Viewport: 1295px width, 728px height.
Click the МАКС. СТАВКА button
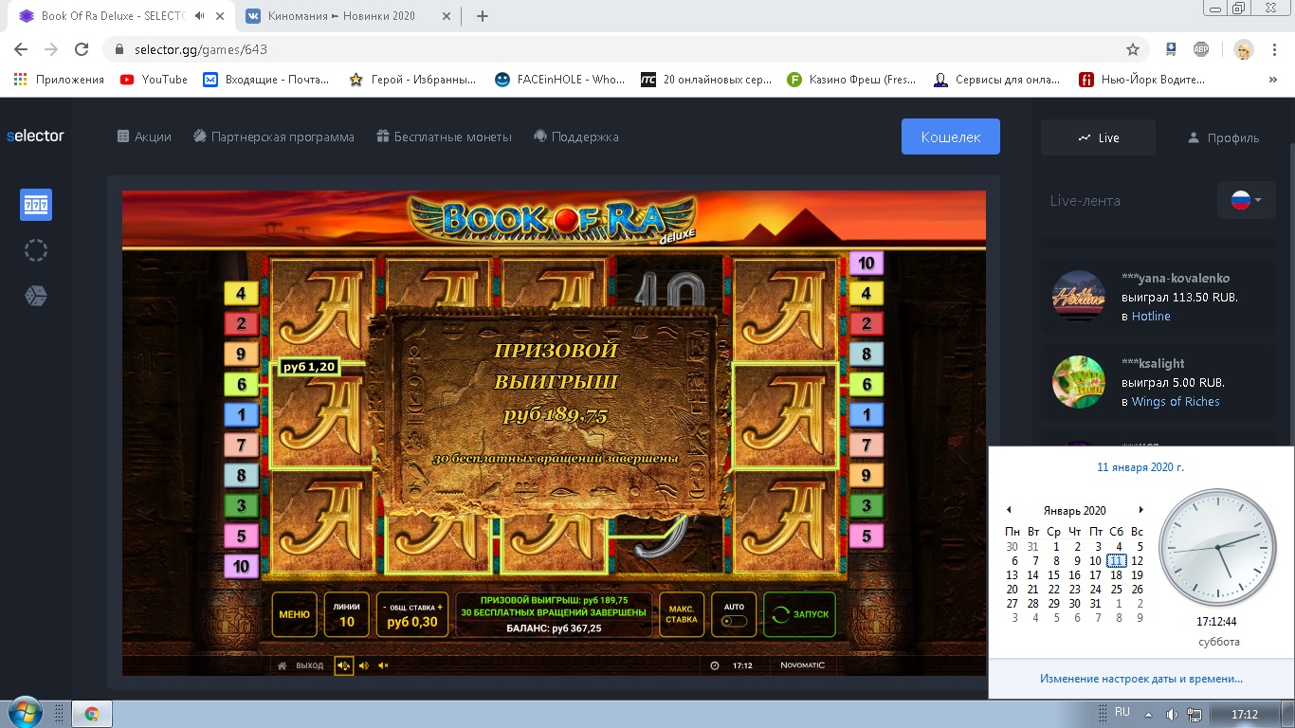[682, 614]
